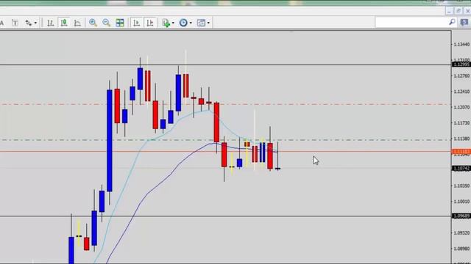Viewport: 471px width, 264px height.
Task: Click scale value 1.11380
Action: click(461, 139)
